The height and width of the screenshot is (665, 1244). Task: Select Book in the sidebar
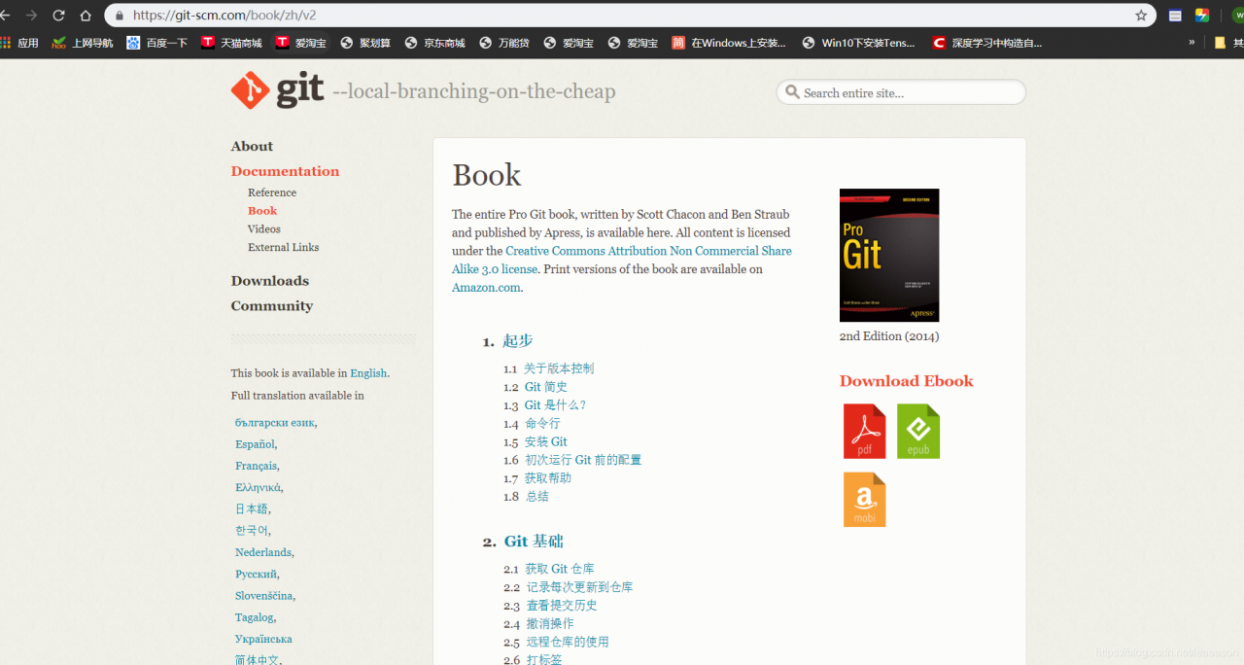coord(262,210)
